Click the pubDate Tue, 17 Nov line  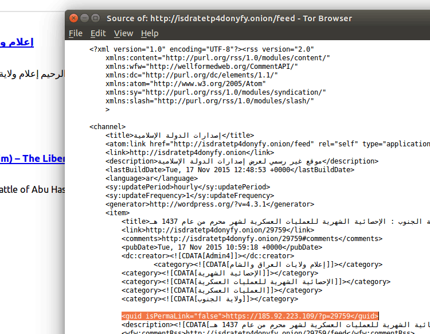[x=222, y=247]
